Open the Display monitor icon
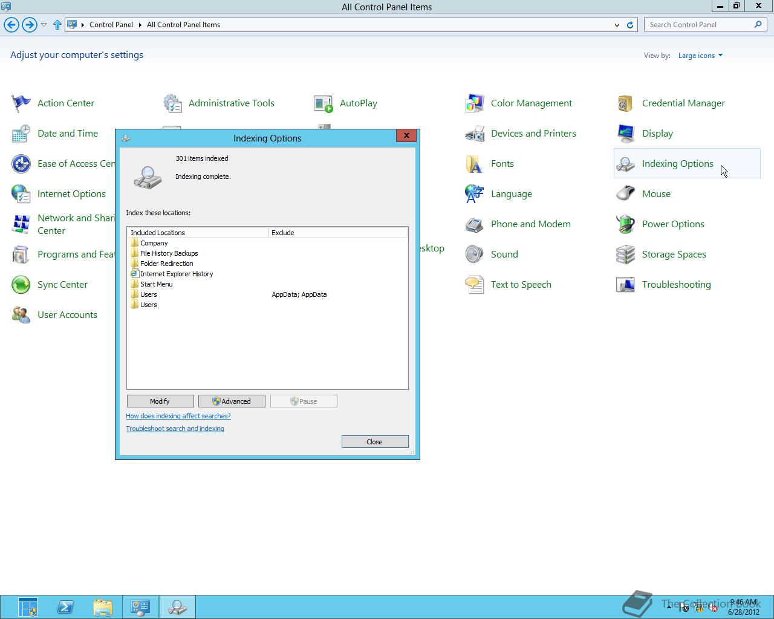This screenshot has height=619, width=774. click(626, 134)
